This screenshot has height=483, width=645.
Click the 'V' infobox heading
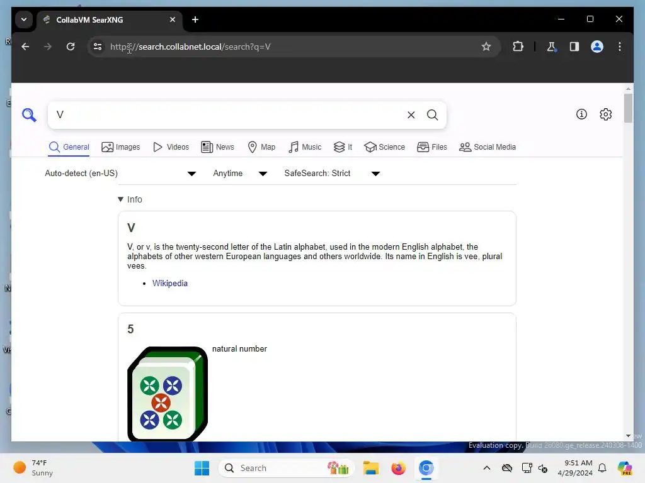[x=131, y=228]
